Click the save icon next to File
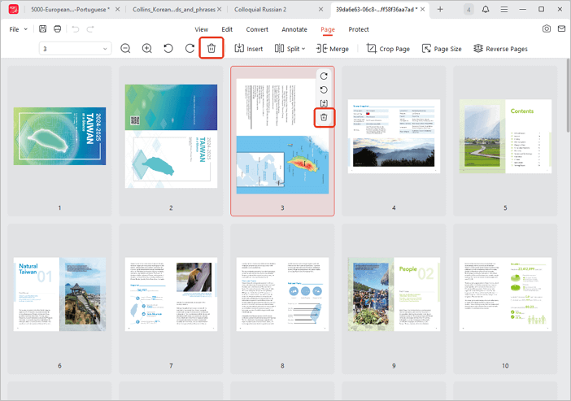 coord(42,29)
